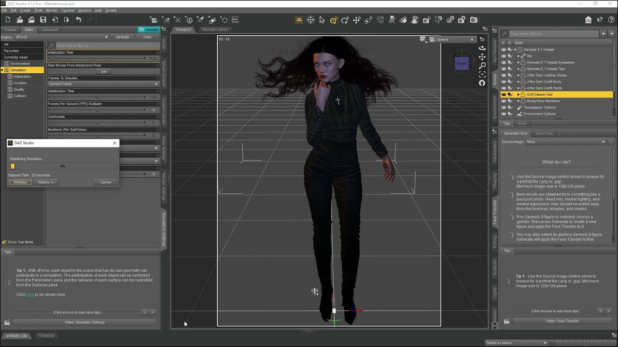The image size is (618, 347).
Task: Hide RockyShoo Necklace via eye icon
Action: pyautogui.click(x=504, y=101)
